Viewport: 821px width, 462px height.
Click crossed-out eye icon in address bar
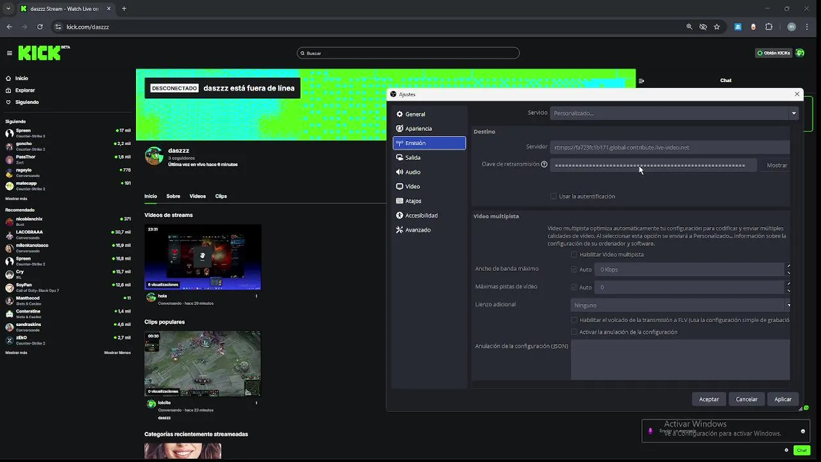coord(703,27)
